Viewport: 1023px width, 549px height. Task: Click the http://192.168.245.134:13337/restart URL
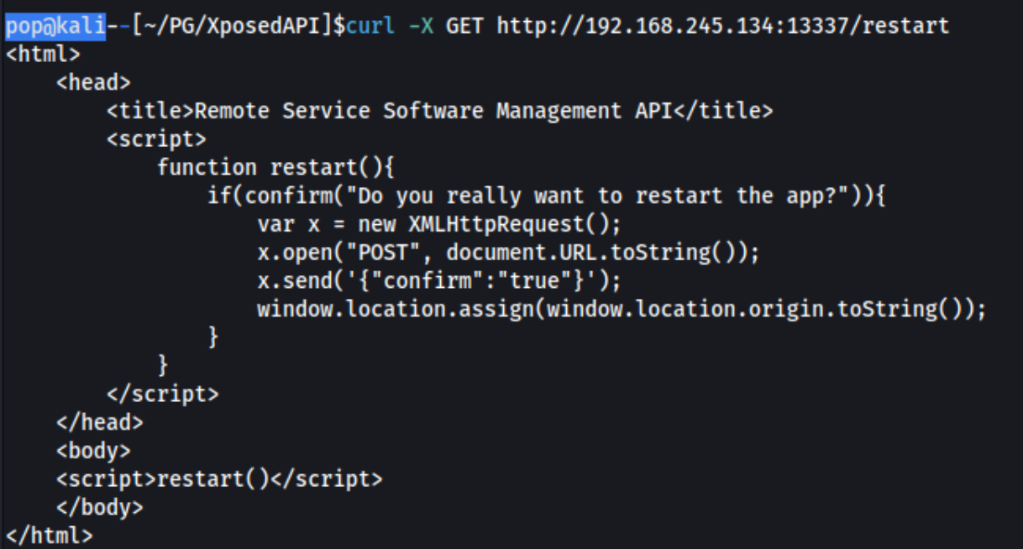[723, 26]
